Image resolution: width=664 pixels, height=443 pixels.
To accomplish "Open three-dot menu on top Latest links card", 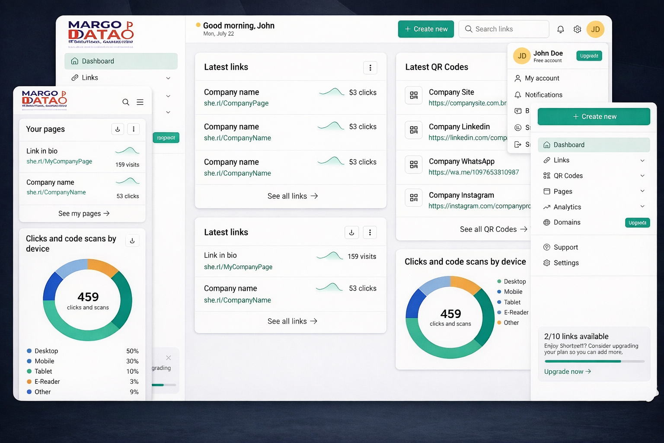I will pos(370,68).
